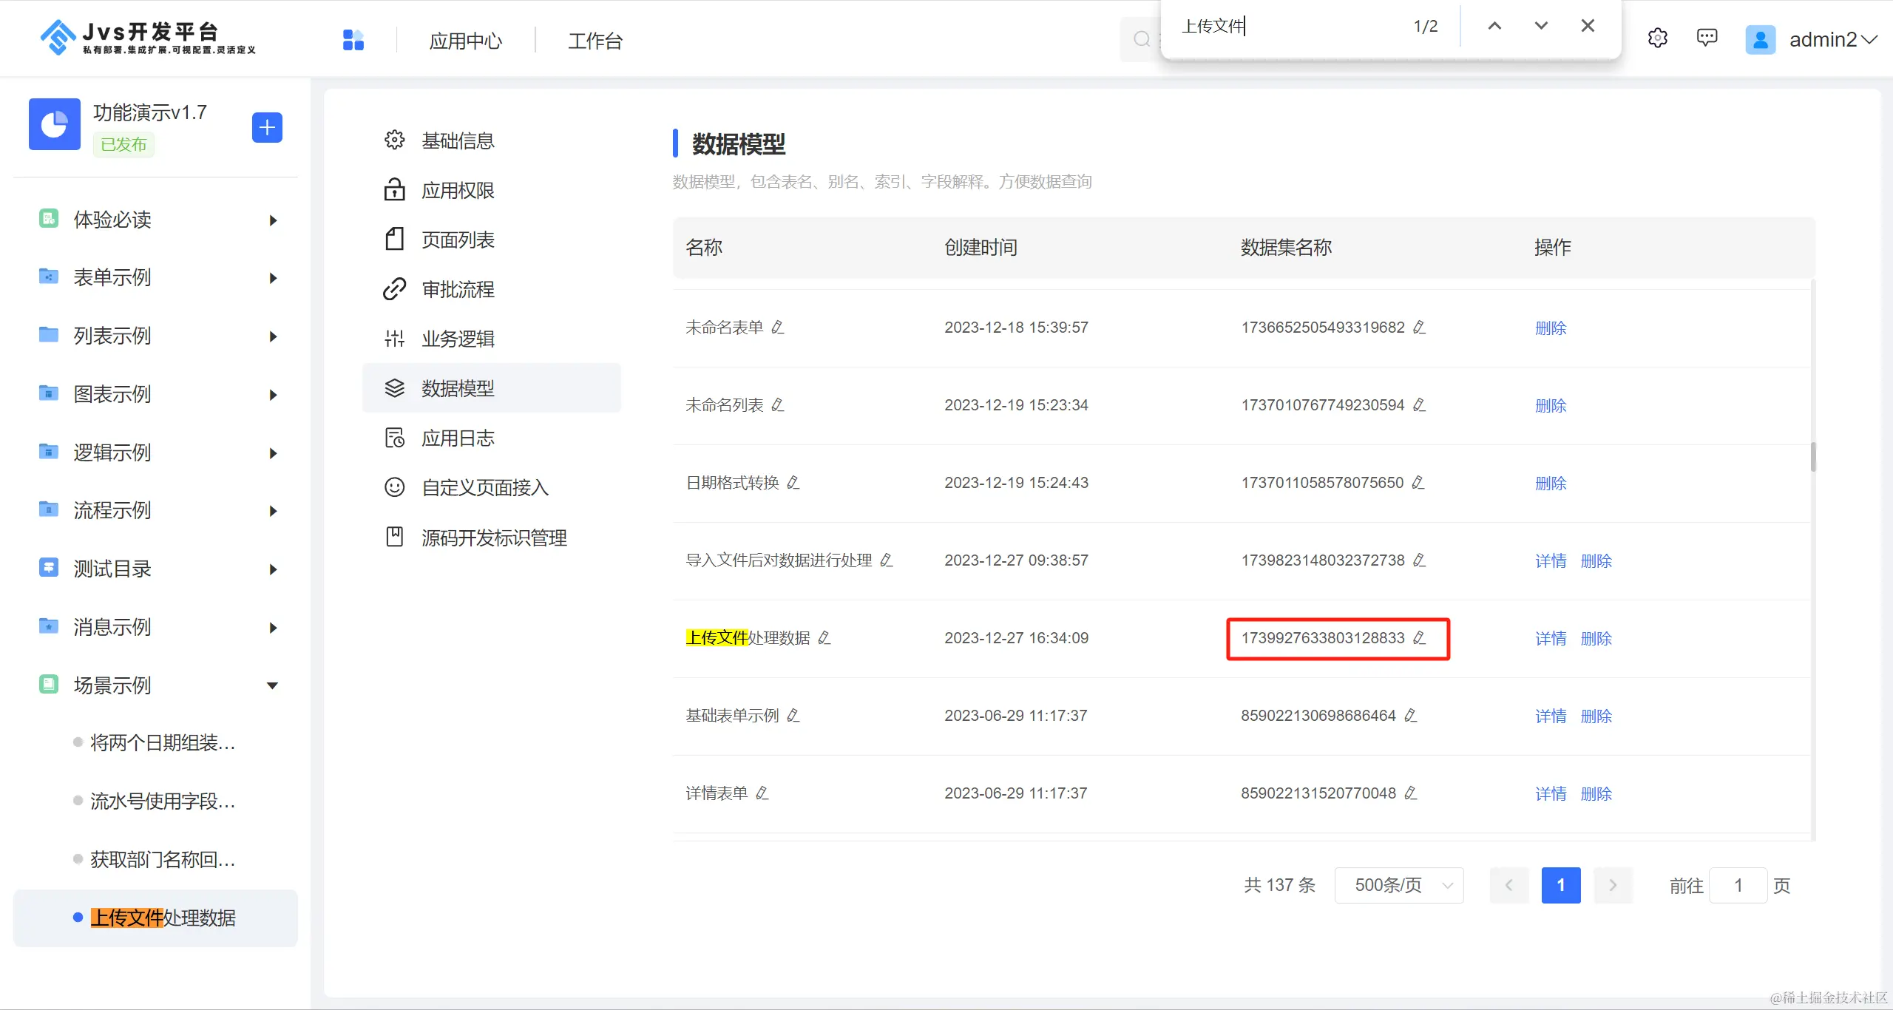Open the 500条/页 page size dropdown

pos(1398,885)
